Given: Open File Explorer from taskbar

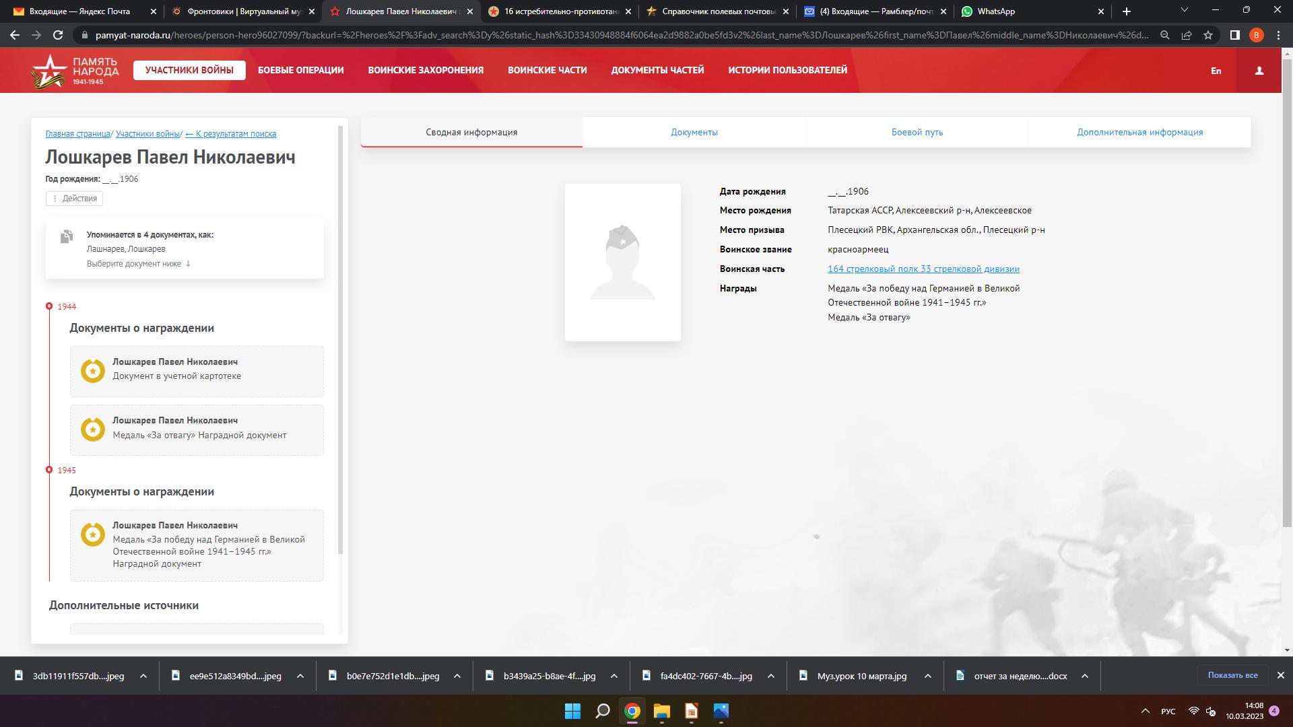Looking at the screenshot, I should [x=661, y=711].
